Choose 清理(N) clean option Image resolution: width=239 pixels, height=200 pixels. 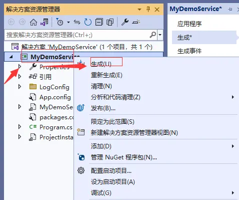[101, 86]
